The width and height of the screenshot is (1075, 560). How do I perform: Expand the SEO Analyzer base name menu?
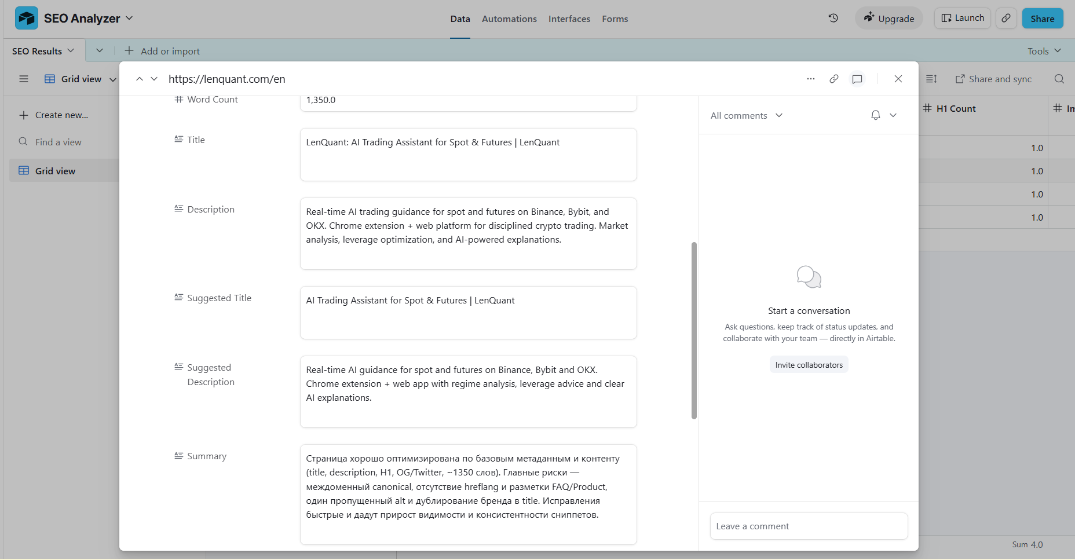(x=89, y=18)
